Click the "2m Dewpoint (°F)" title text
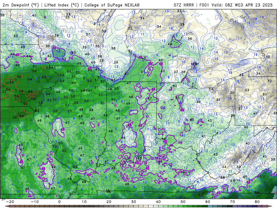 point(21,5)
